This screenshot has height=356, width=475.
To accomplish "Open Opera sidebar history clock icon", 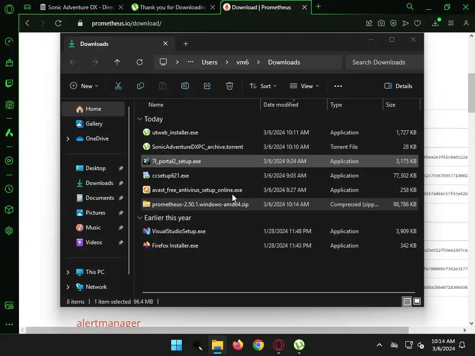I will [x=9, y=189].
